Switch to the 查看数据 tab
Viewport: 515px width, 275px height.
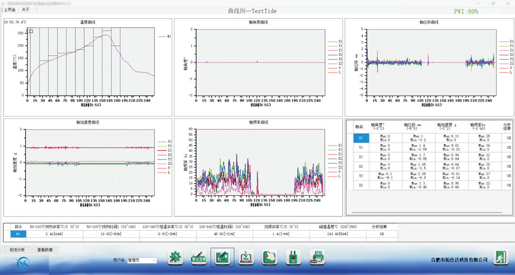pyautogui.click(x=45, y=249)
